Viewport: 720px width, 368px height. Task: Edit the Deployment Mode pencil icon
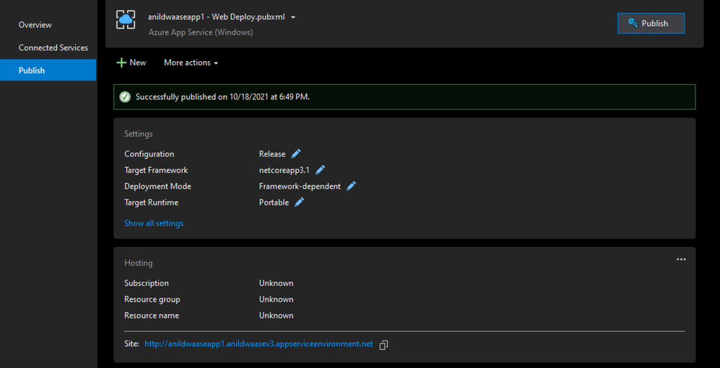pos(351,186)
